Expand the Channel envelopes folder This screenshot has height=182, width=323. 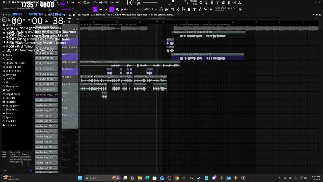tap(15, 63)
